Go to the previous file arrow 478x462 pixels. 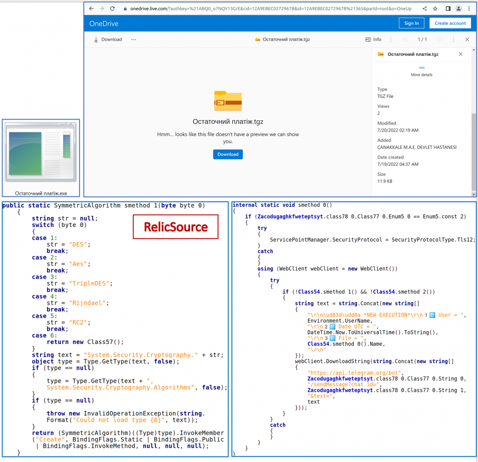405,39
